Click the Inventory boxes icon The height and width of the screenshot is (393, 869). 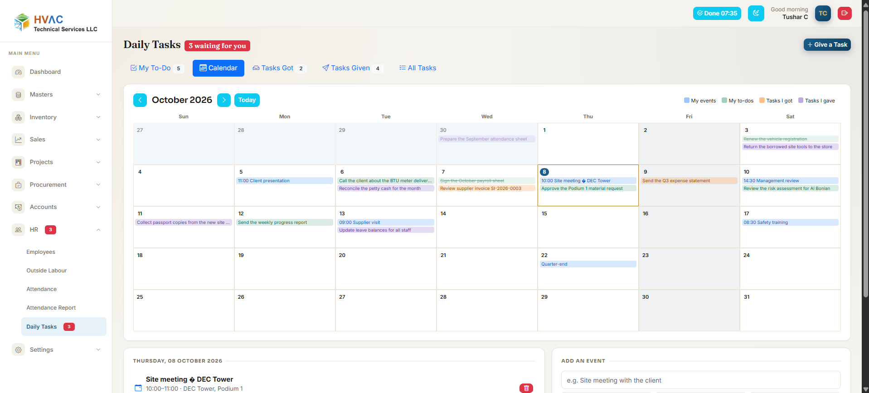[18, 117]
